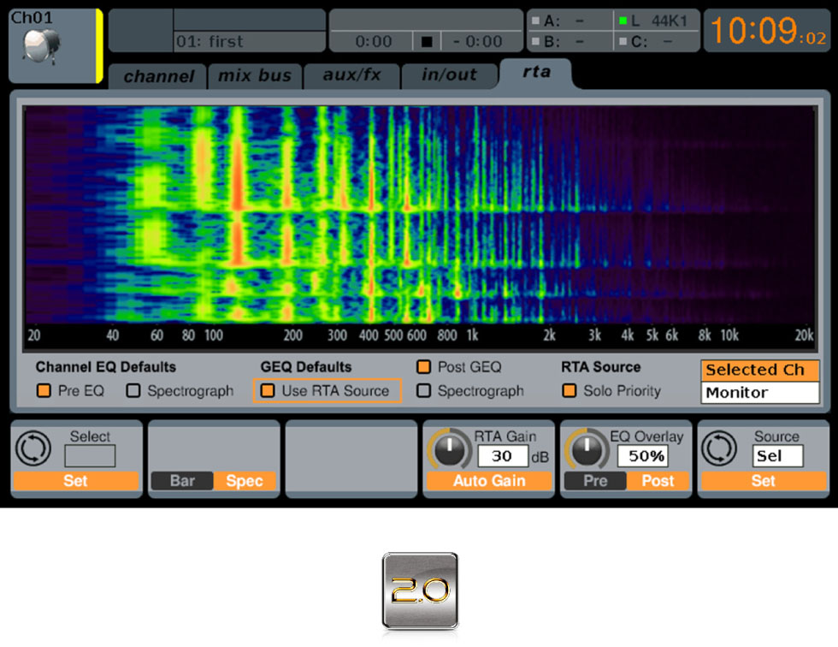Click the 2.0 firmware version badge
Viewport: 838px width, 647px height.
pos(420,591)
